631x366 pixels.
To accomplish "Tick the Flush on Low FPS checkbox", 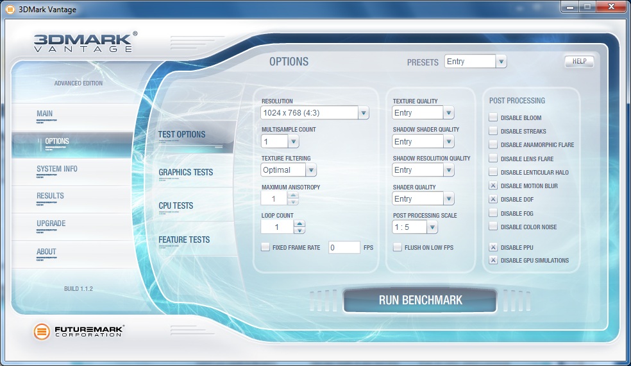I will click(x=398, y=247).
